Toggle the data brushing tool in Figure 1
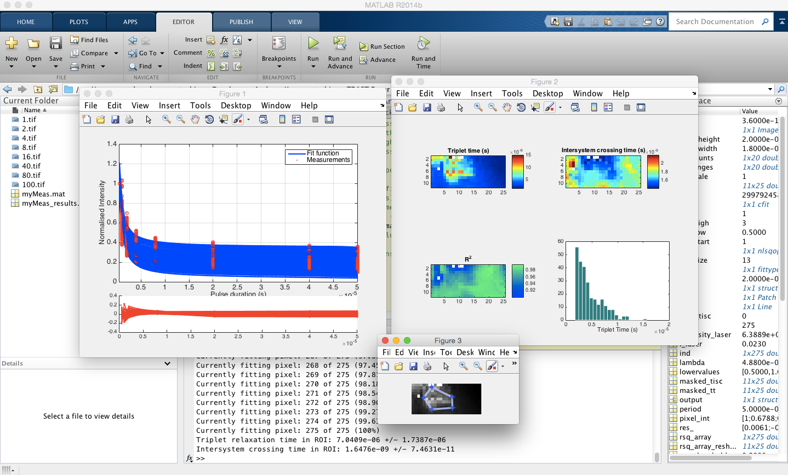The width and height of the screenshot is (788, 475). click(237, 119)
